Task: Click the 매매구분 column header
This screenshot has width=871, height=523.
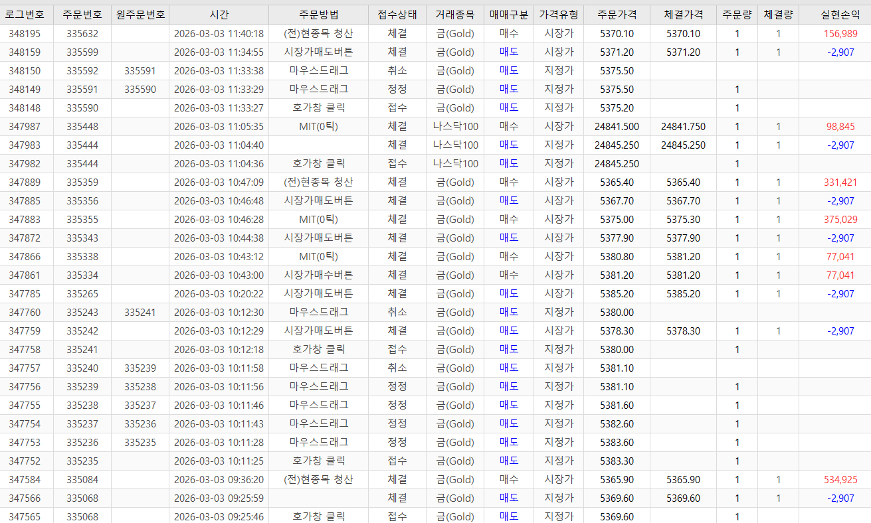Action: coord(509,14)
